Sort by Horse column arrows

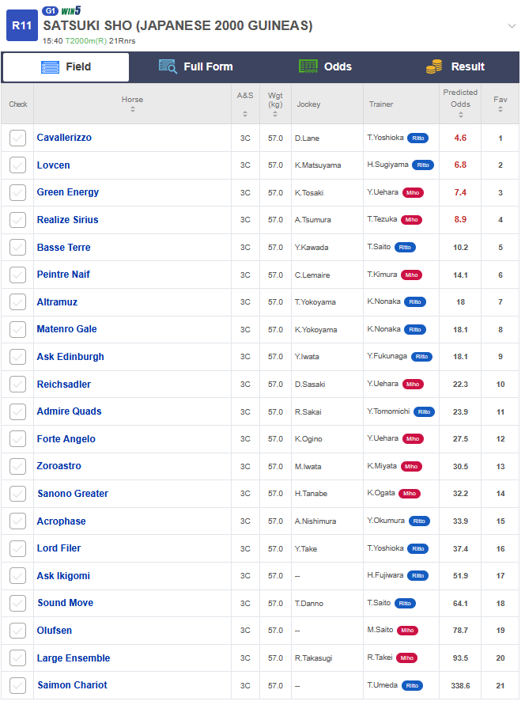click(133, 109)
